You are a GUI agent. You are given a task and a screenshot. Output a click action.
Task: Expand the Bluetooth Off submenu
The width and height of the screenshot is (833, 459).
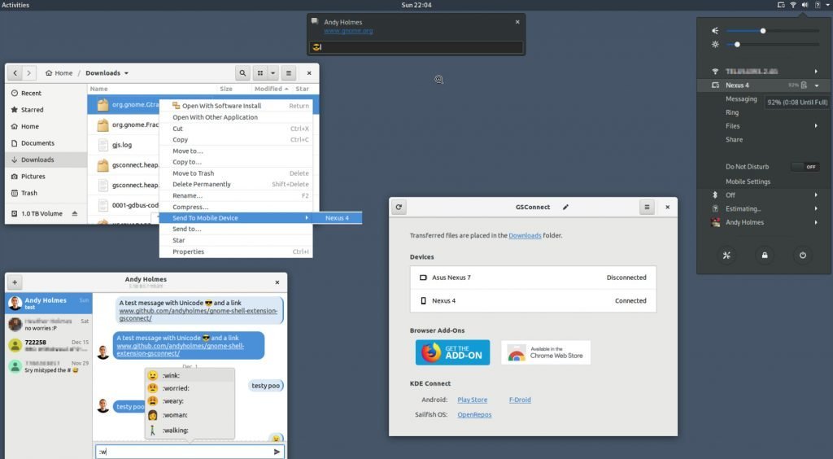[816, 195]
